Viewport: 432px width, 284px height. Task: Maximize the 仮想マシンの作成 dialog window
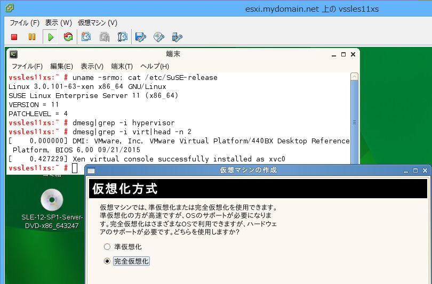point(415,170)
